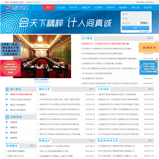Open the highlighted red headline in 会计要闻
This screenshot has width=159, height=159.
point(104,44)
